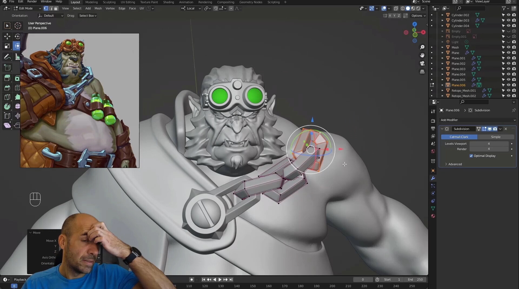Switch the modifier to Simple subdivision

click(x=496, y=137)
